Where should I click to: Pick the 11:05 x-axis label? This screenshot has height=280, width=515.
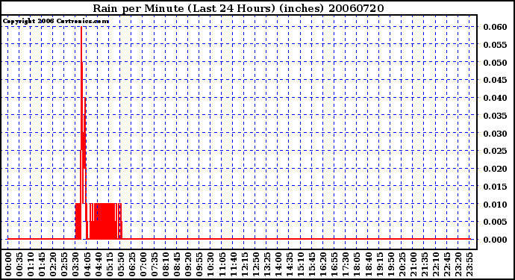222,264
